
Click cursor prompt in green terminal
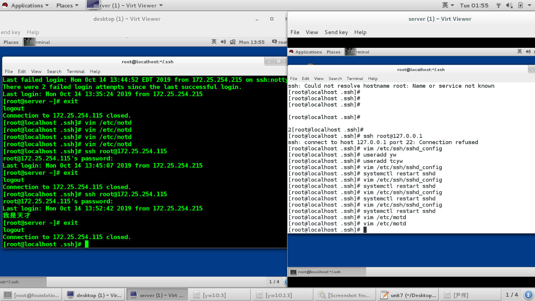(x=87, y=244)
